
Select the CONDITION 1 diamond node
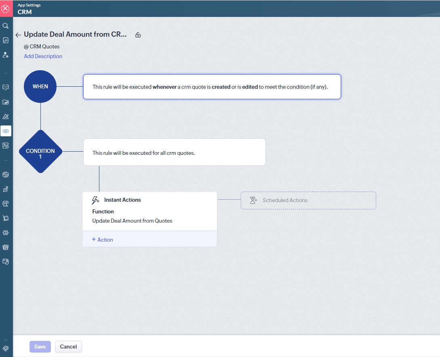point(40,151)
